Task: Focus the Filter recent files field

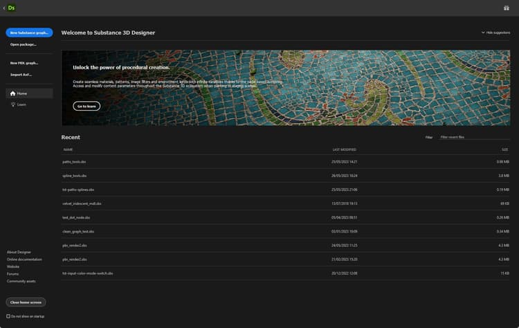Action: [x=474, y=137]
